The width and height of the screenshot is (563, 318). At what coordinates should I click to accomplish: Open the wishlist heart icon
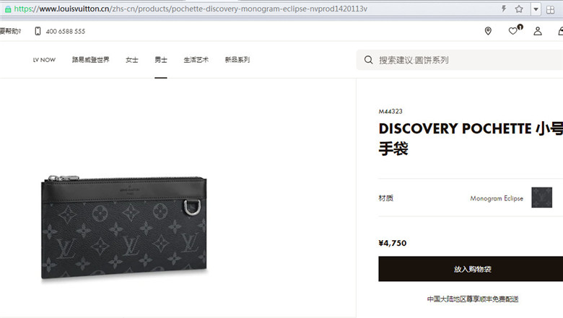[513, 31]
